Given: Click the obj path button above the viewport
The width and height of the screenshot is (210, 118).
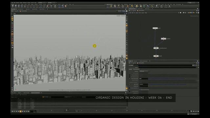Looking at the screenshot, I should click(x=17, y=11).
